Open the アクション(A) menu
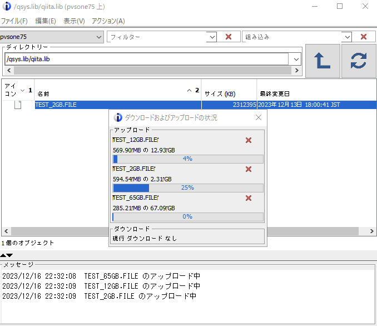Image resolution: width=377 pixels, height=326 pixels. click(x=108, y=21)
